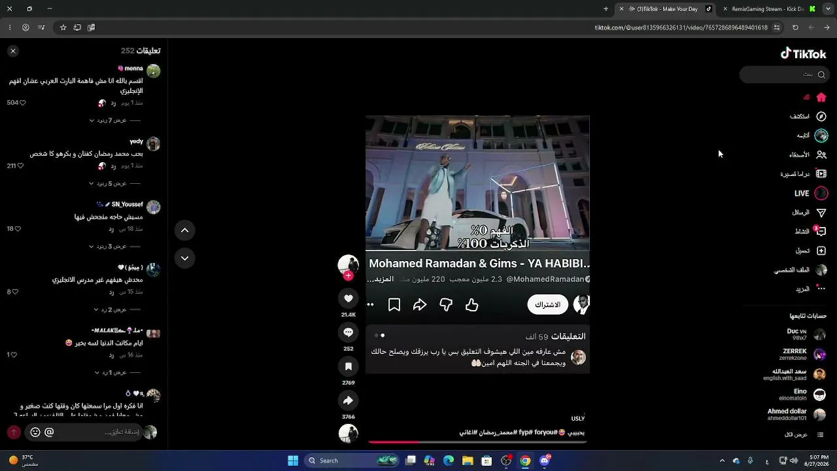Open the #محمد_رمضان hashtag link
837x471 pixels.
[x=499, y=432]
